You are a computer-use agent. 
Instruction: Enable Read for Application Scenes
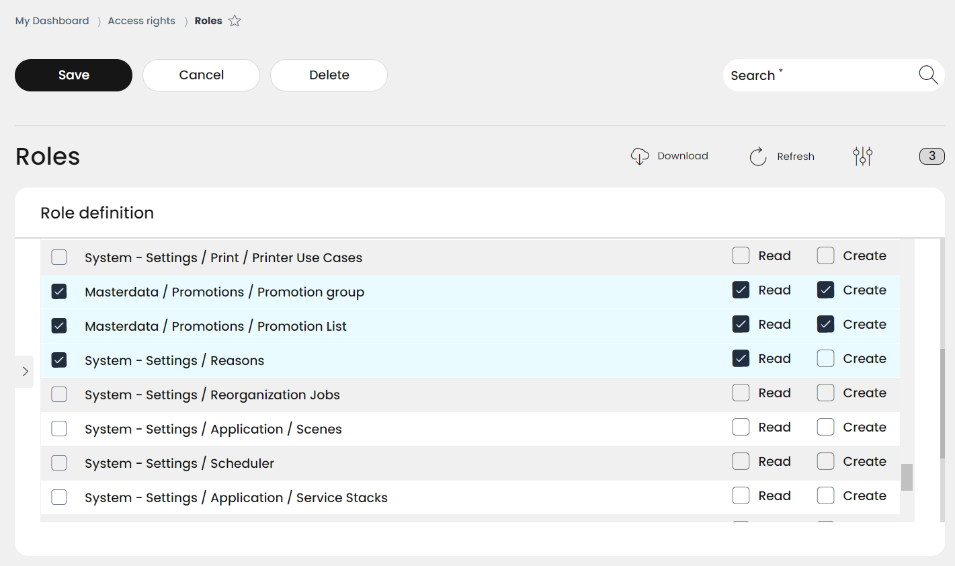coord(741,428)
